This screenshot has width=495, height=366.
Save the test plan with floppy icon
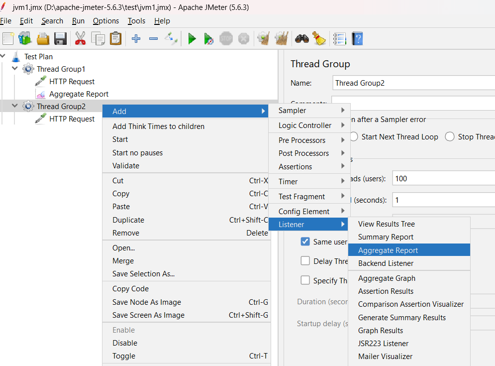pyautogui.click(x=60, y=39)
